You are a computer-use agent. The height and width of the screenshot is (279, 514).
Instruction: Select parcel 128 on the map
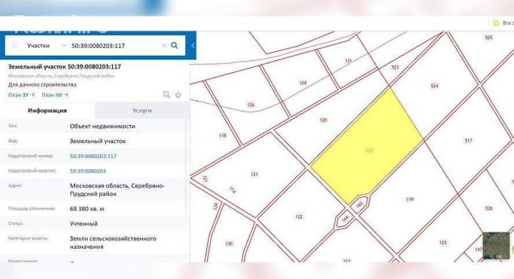coord(303,83)
